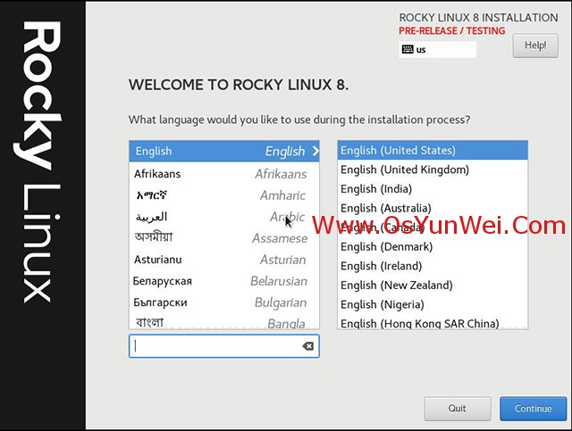
Task: Open the us keyboard layout indicator
Action: pos(437,50)
